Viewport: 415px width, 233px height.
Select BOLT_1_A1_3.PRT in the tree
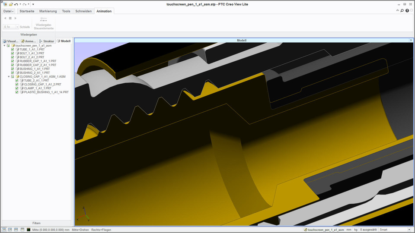tap(32, 54)
